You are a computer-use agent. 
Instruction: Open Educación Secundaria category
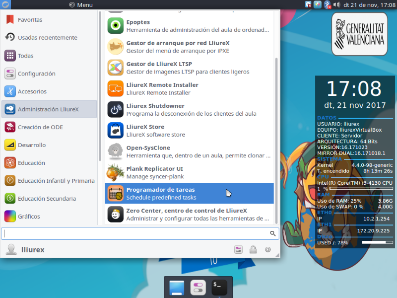(x=49, y=198)
